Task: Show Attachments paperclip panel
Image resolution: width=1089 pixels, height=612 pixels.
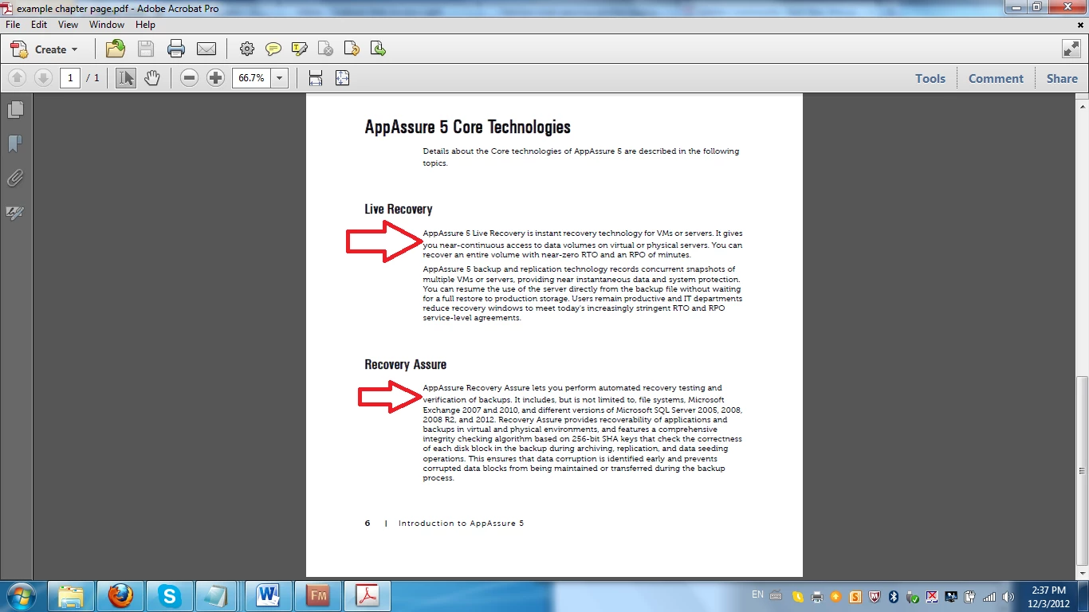Action: (x=15, y=178)
